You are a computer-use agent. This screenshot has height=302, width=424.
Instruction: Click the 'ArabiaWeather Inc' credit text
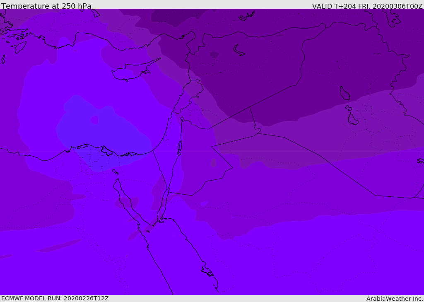tap(394, 299)
